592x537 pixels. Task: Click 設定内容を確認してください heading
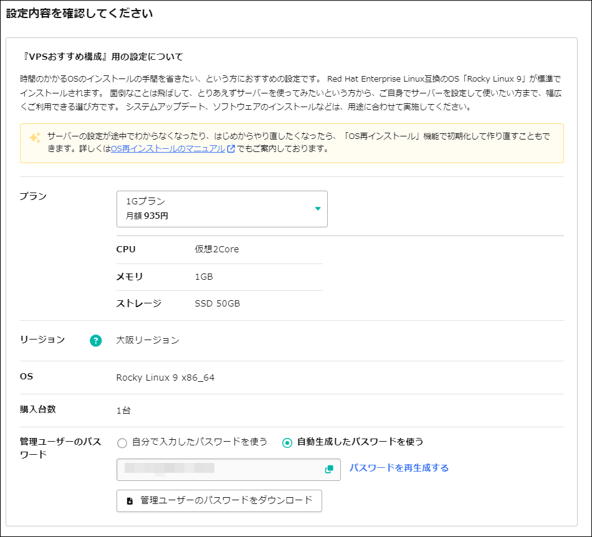[80, 14]
